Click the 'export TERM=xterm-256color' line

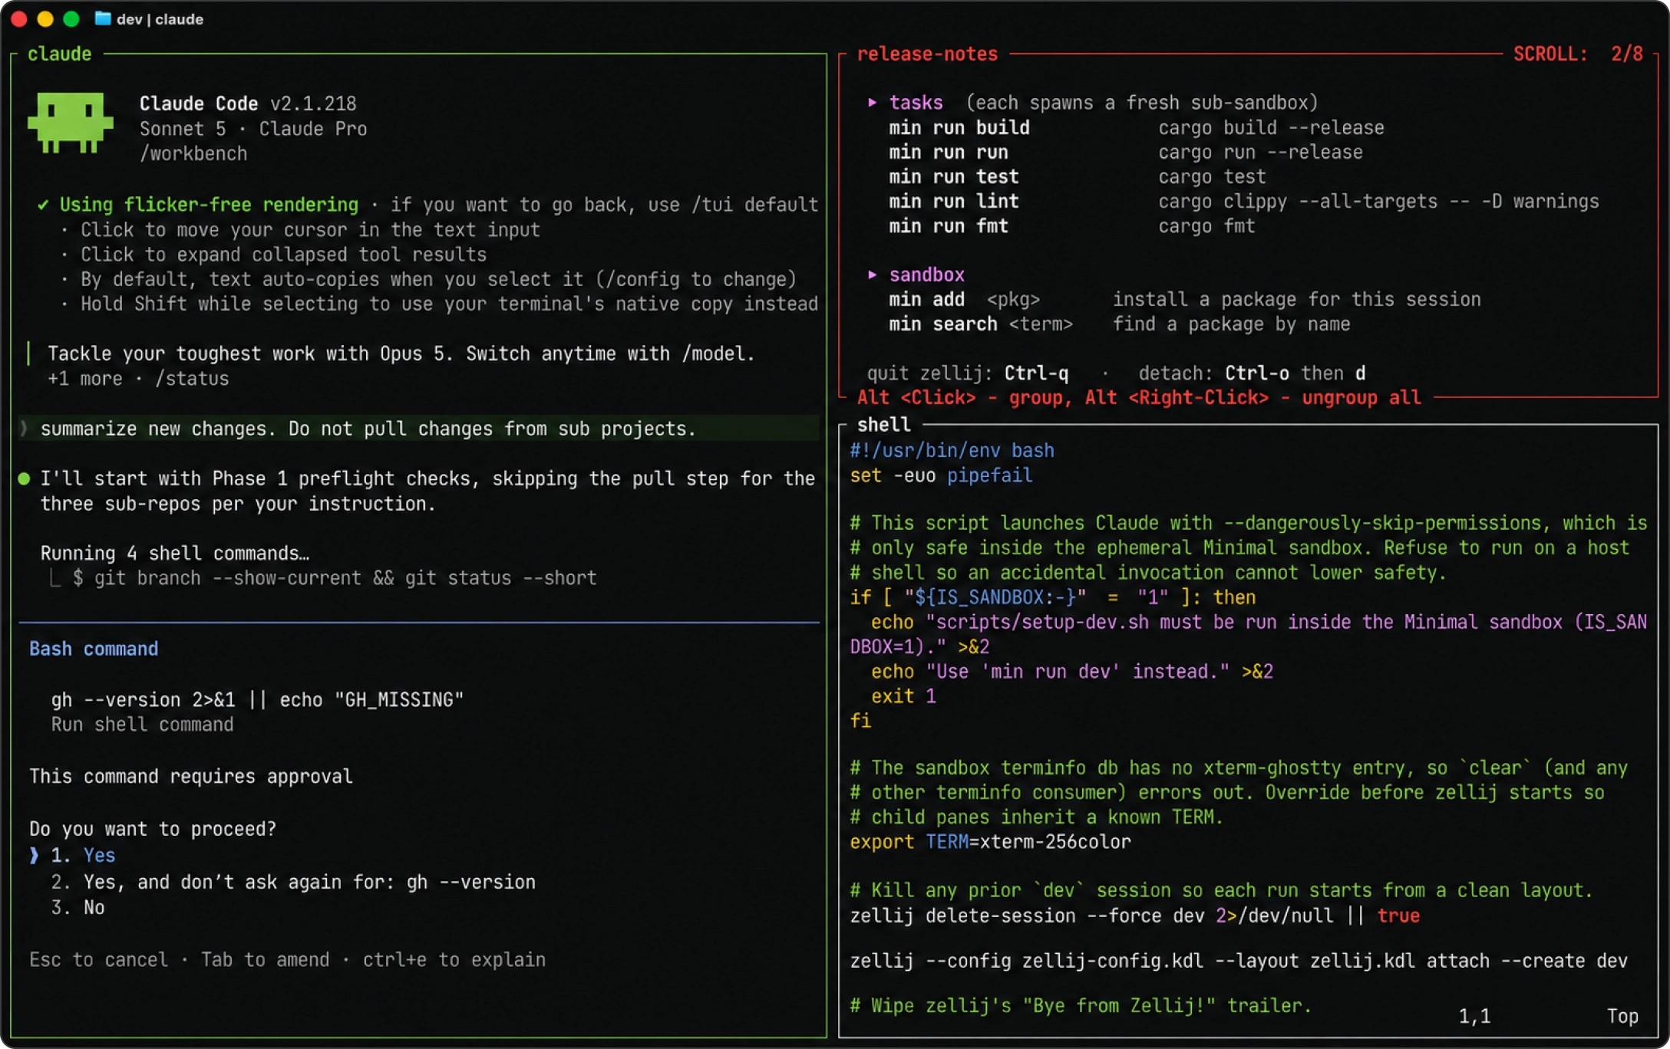pyautogui.click(x=990, y=841)
